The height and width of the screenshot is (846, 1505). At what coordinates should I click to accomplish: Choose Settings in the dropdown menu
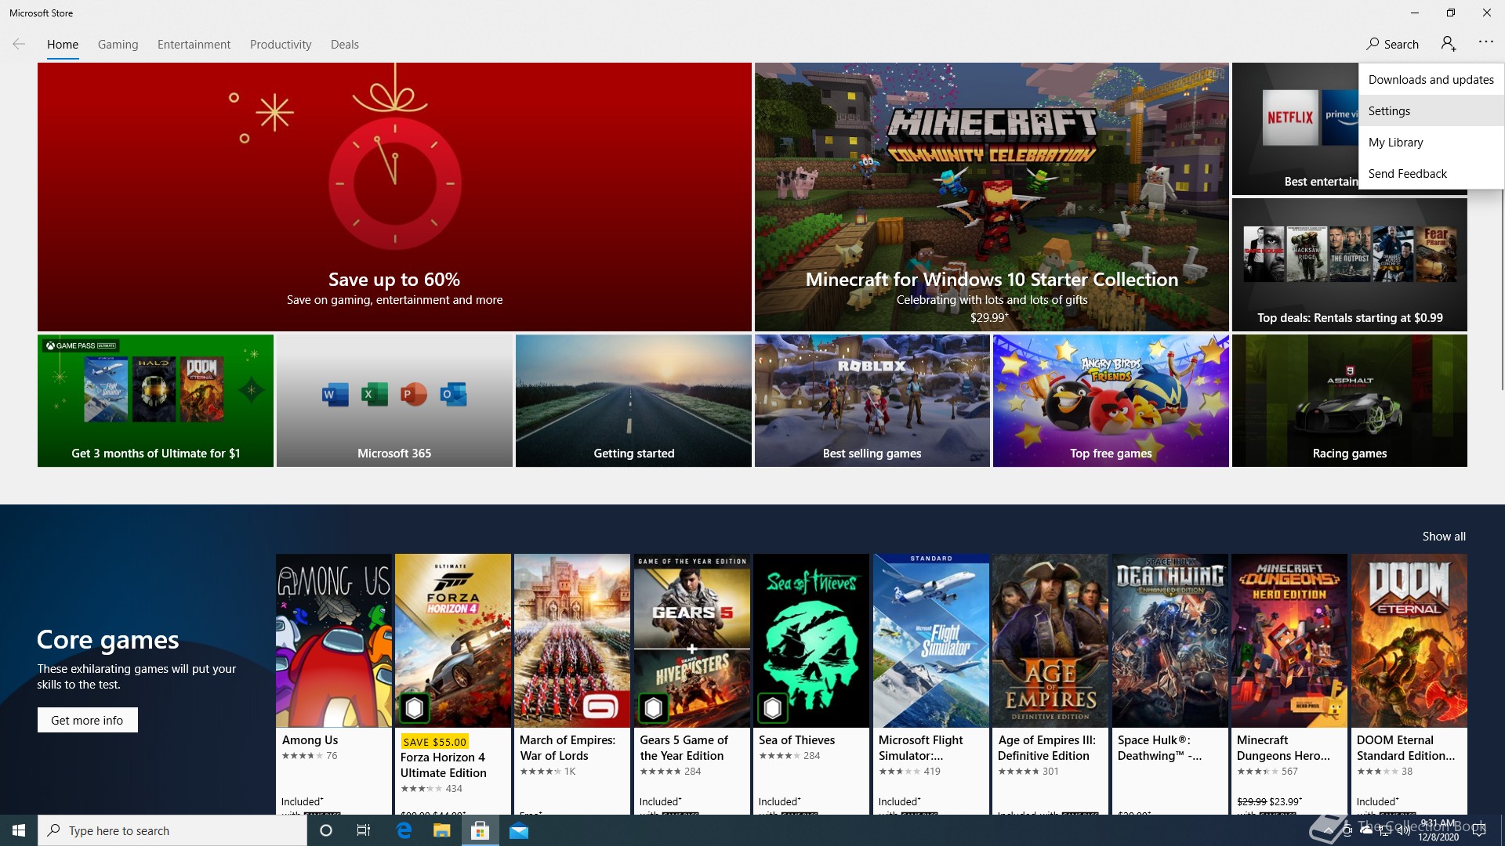tap(1431, 110)
